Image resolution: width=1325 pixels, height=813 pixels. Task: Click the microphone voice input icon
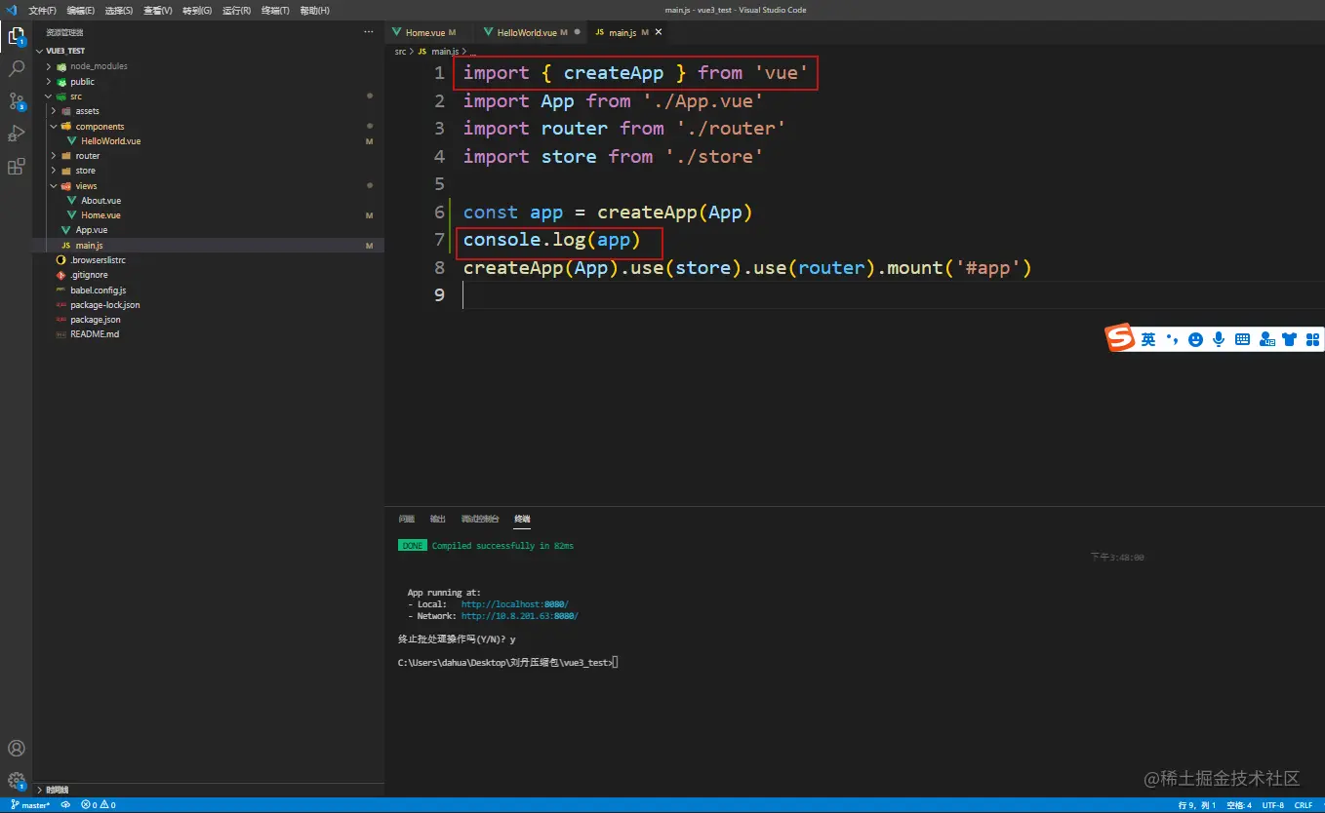(x=1219, y=339)
